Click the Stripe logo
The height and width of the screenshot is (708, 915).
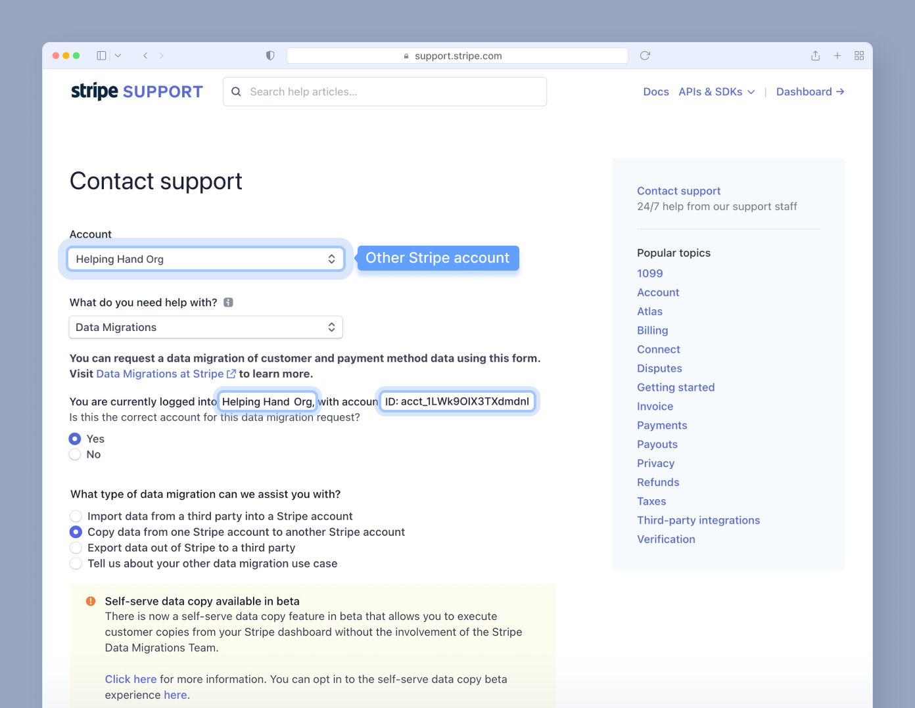pyautogui.click(x=94, y=91)
